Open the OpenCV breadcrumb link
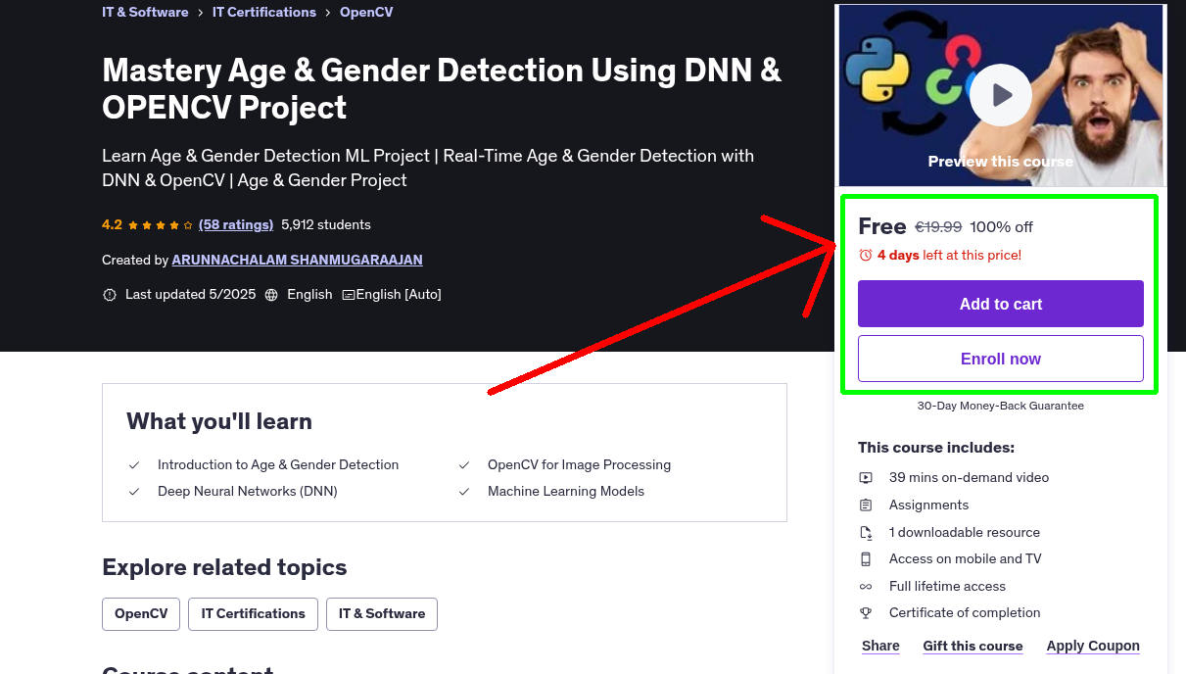Screen dimensions: 1186x674 click(x=366, y=12)
